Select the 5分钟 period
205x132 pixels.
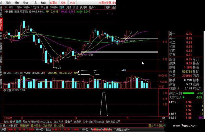click(26, 7)
